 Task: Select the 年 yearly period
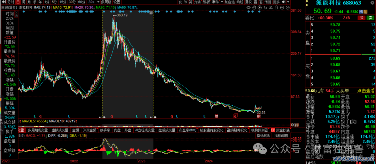40,2
